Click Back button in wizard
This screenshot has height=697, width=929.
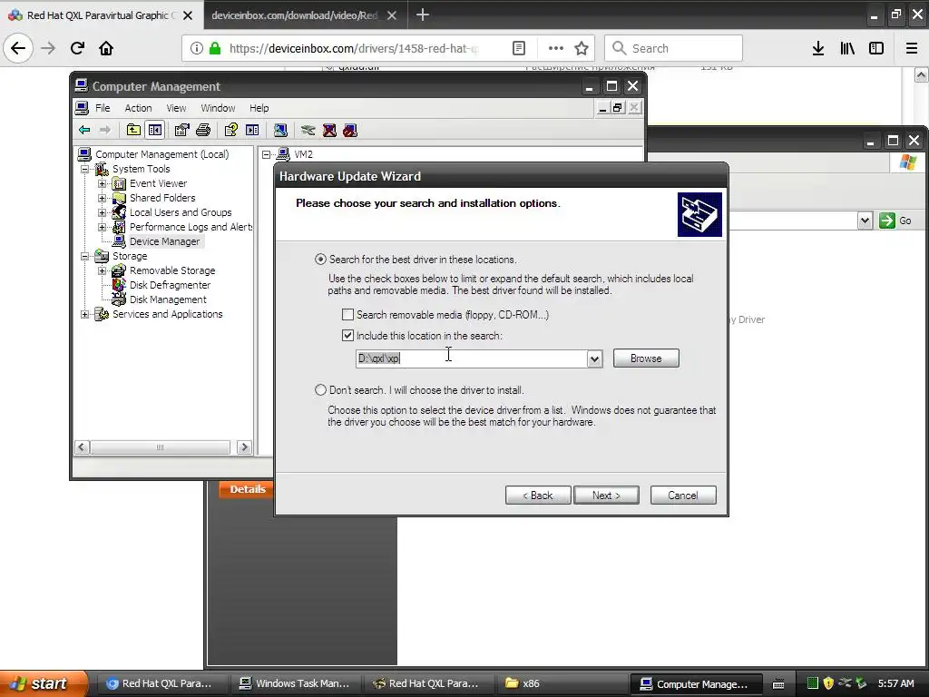538,495
